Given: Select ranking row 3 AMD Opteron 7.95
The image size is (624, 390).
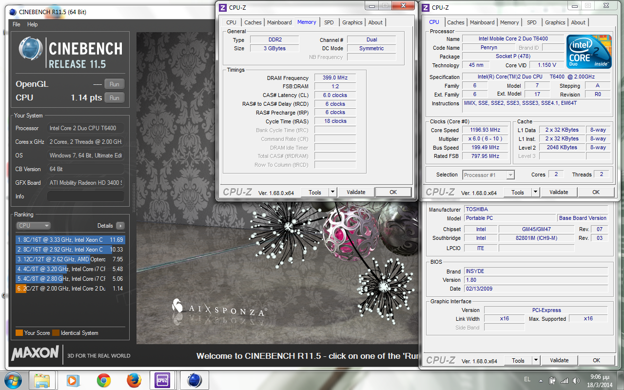Looking at the screenshot, I should [x=70, y=259].
